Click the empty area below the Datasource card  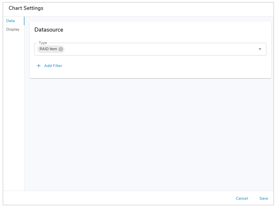(148, 132)
